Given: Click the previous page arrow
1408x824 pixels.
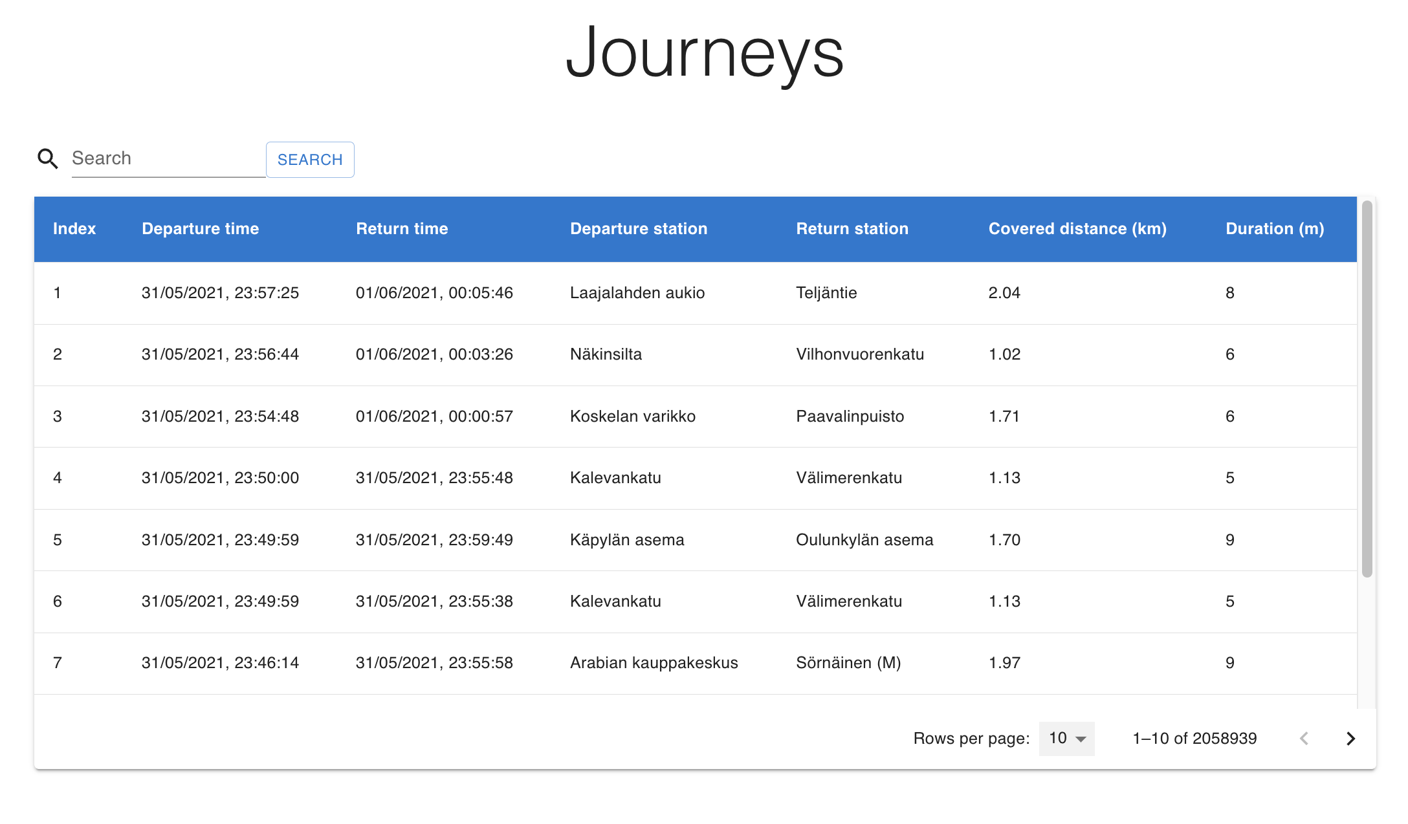Looking at the screenshot, I should [1304, 739].
